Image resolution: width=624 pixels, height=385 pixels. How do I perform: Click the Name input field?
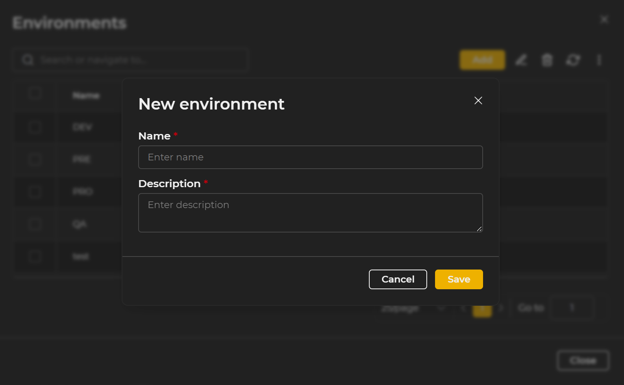[310, 157]
